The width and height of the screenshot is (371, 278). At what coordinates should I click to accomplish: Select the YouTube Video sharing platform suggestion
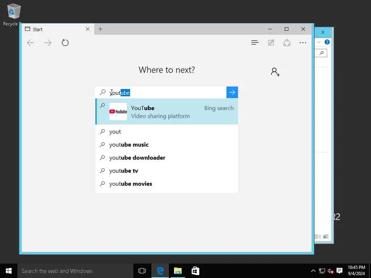click(167, 111)
